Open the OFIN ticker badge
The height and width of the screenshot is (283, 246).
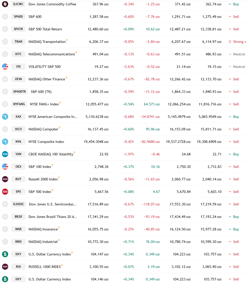pos(18,79)
